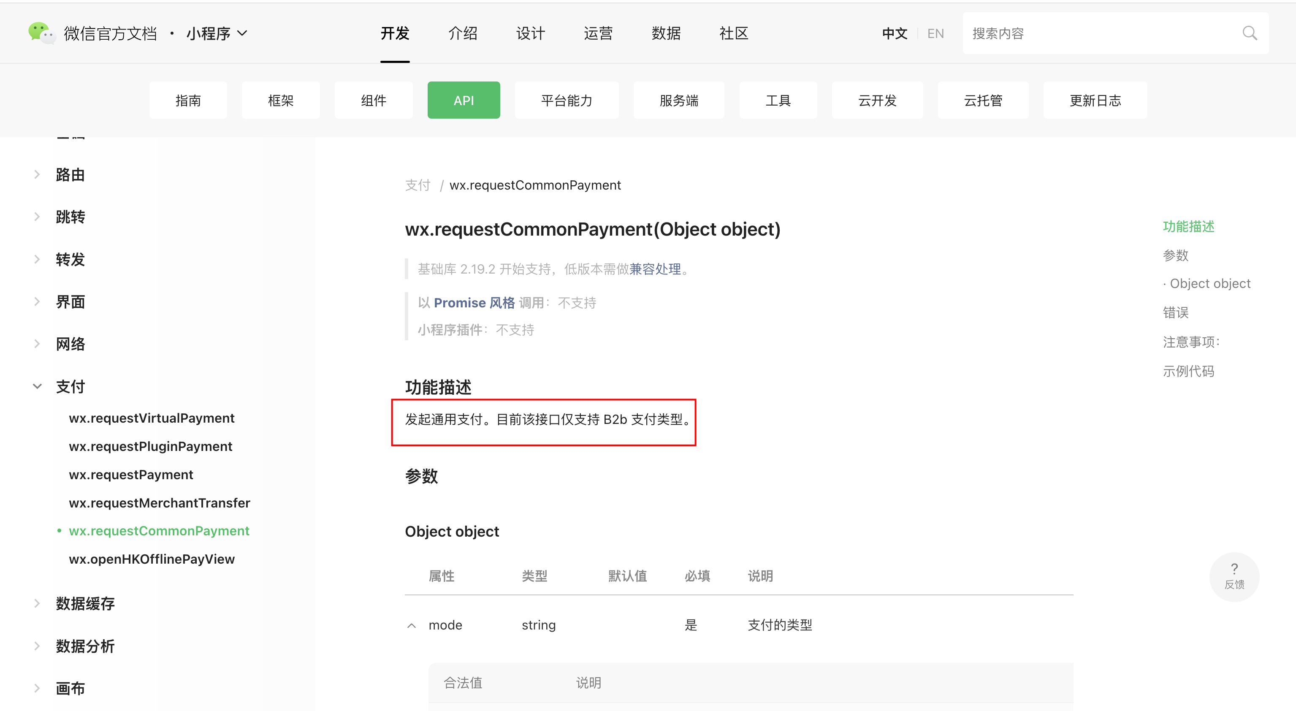
Task: Open the Promise 风格 link
Action: point(474,303)
